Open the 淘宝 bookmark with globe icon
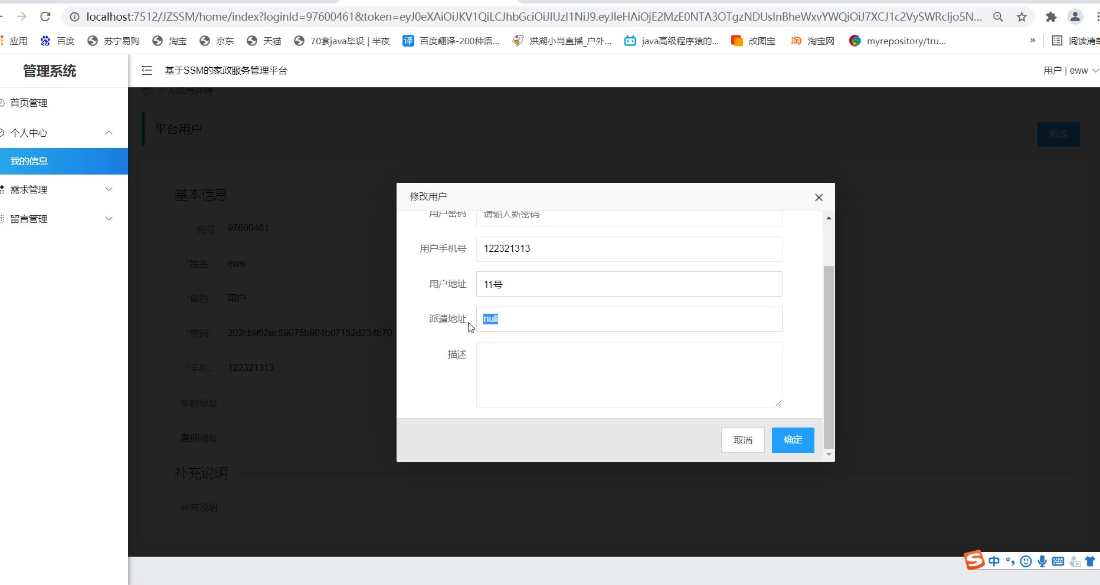 tap(169, 41)
